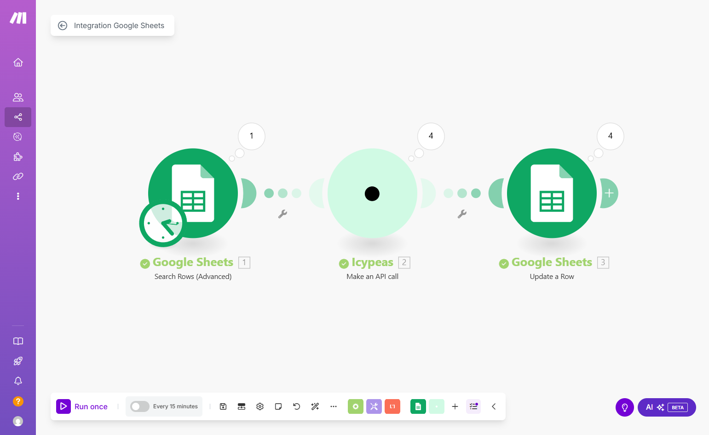Go to the Home (Organization) sidebar icon
The height and width of the screenshot is (435, 709).
(18, 62)
